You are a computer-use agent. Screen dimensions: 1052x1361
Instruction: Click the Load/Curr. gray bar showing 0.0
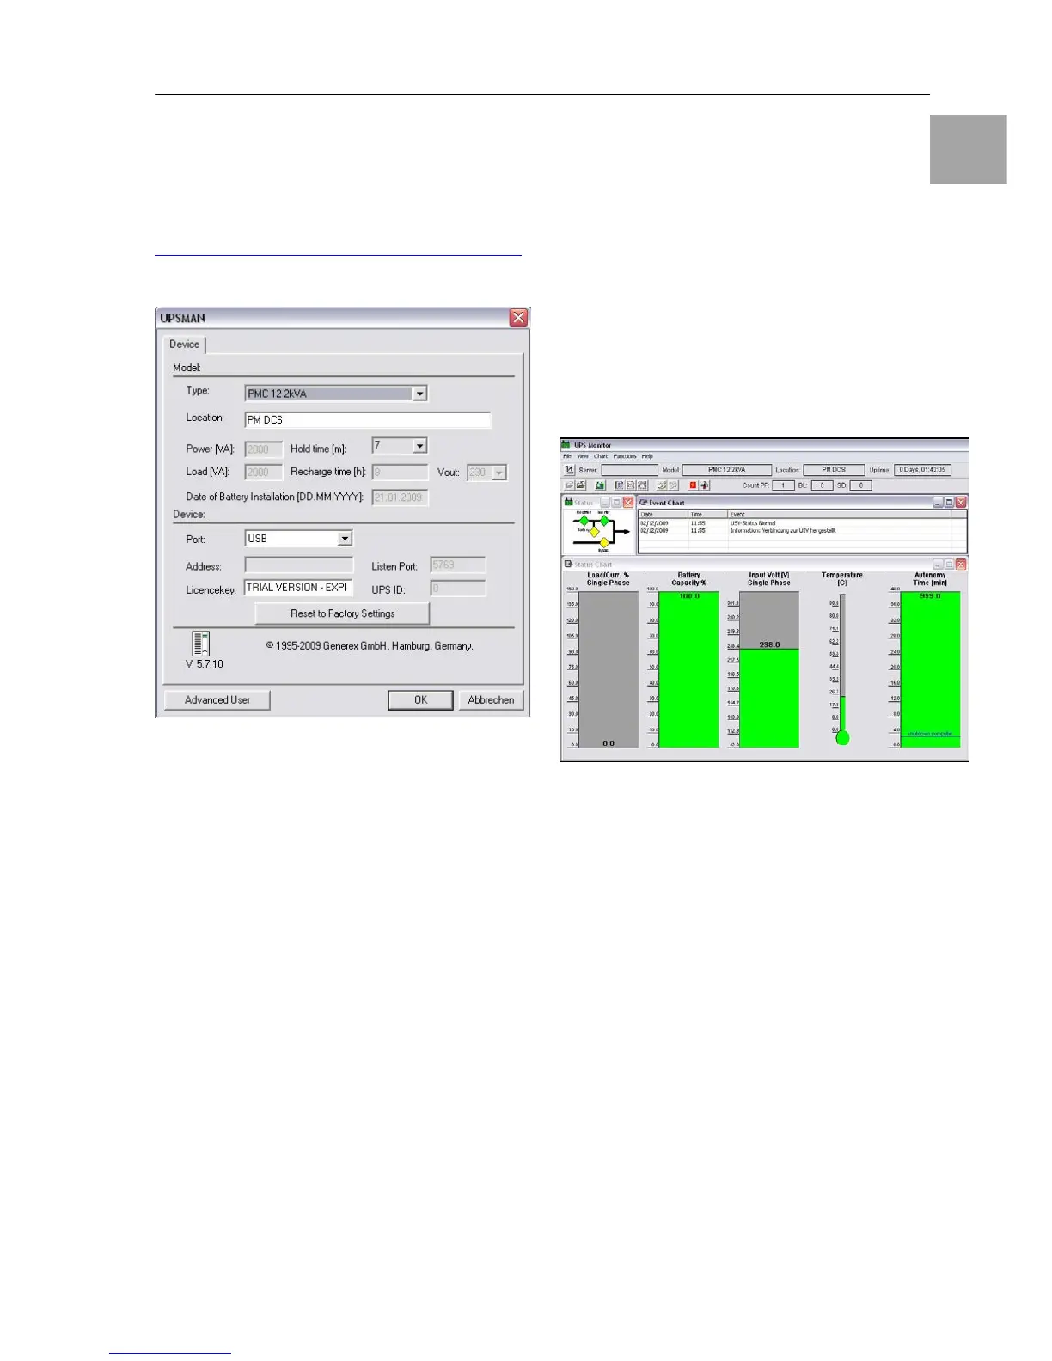click(x=609, y=669)
